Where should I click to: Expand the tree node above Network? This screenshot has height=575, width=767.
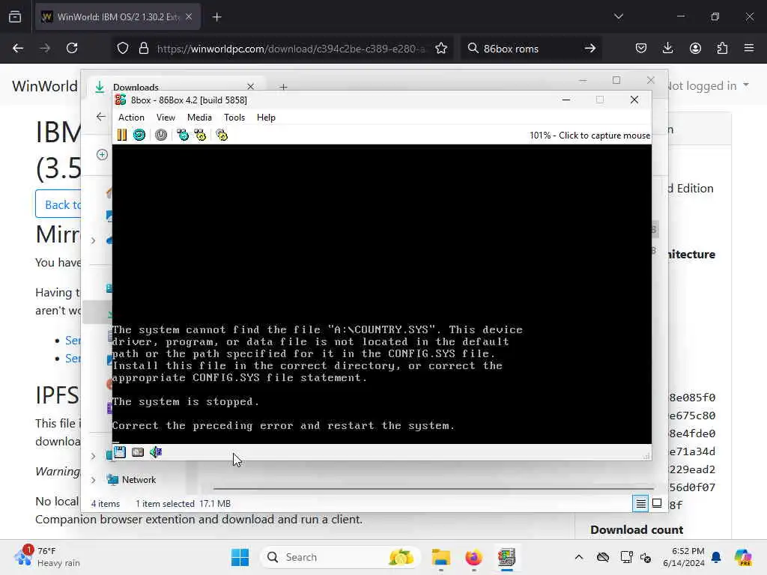[x=93, y=456]
